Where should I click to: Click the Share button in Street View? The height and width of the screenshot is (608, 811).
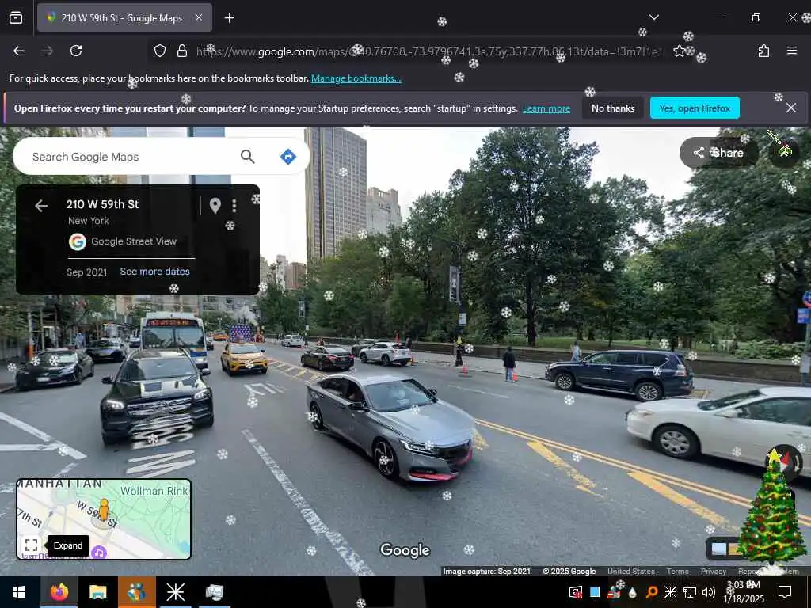pos(719,153)
